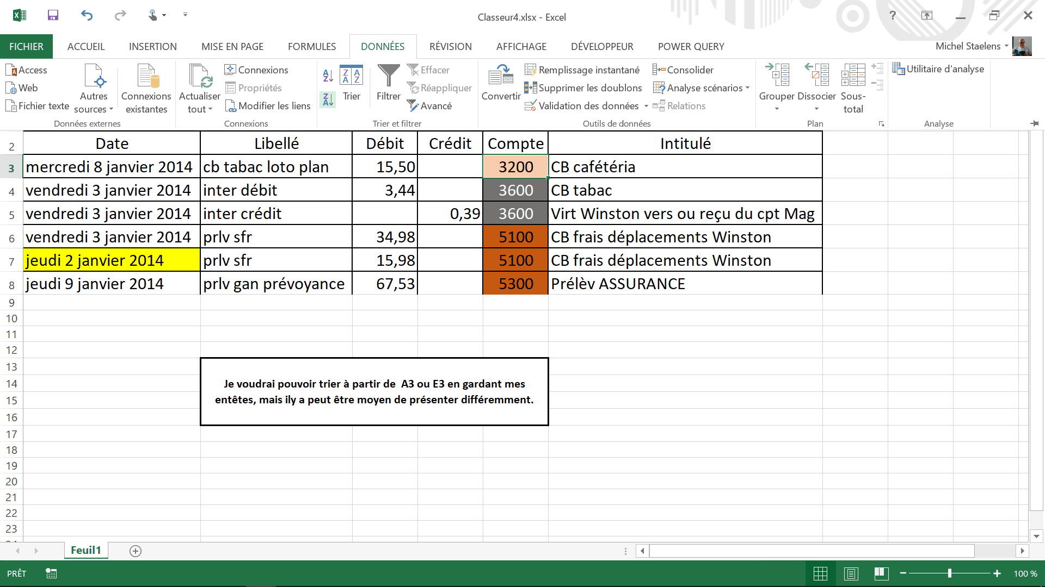Open the FORMULES ribbon tab
The width and height of the screenshot is (1045, 587).
(312, 47)
